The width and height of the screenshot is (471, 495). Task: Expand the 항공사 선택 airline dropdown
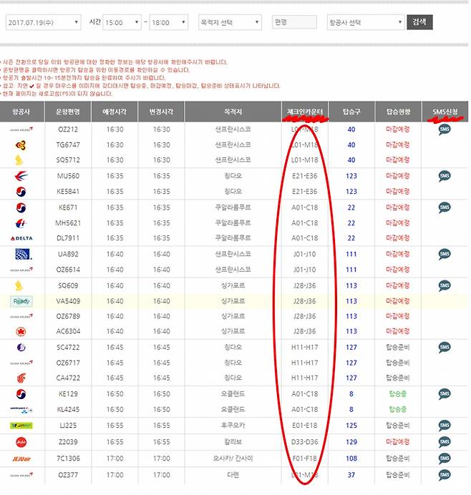tap(365, 23)
